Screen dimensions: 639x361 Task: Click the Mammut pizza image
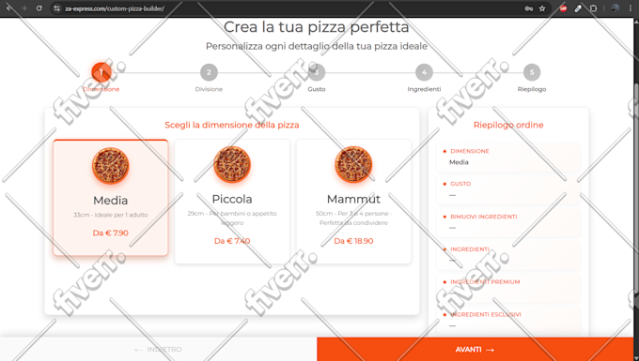pos(353,165)
